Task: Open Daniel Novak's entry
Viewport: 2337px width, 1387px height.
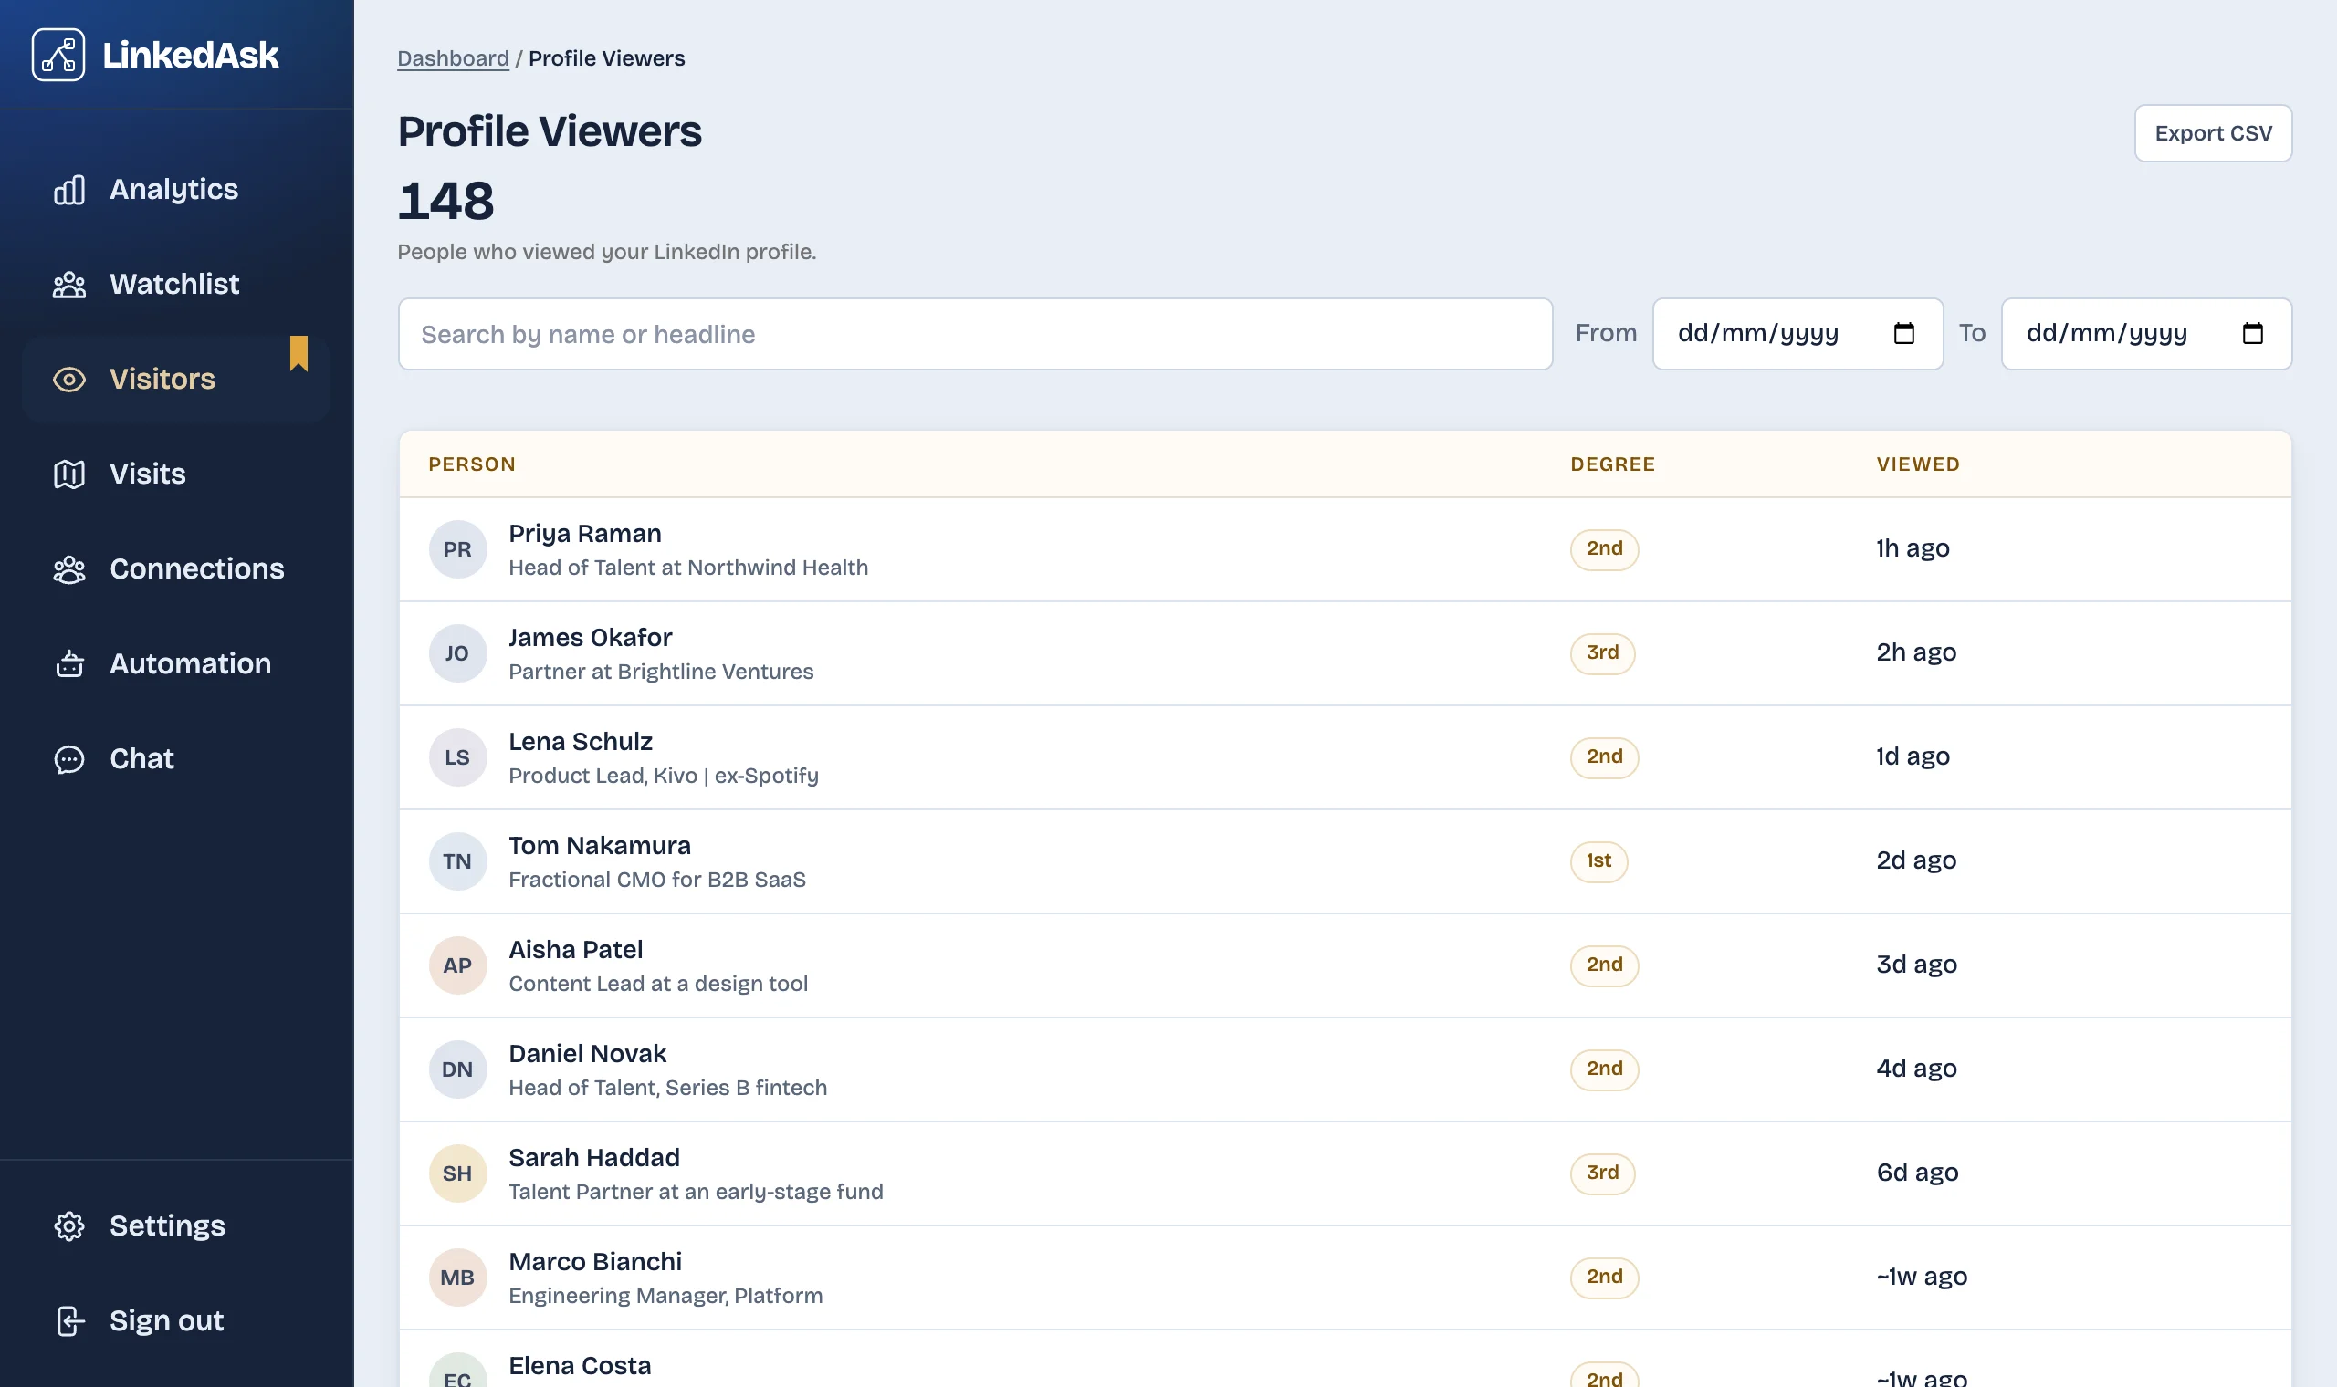Action: pyautogui.click(x=1346, y=1069)
